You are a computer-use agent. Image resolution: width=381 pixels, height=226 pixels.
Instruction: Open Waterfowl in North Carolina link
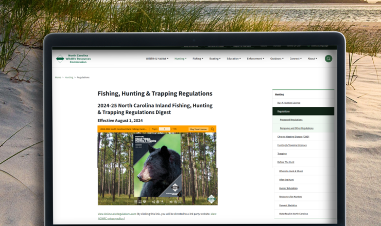[x=293, y=214]
